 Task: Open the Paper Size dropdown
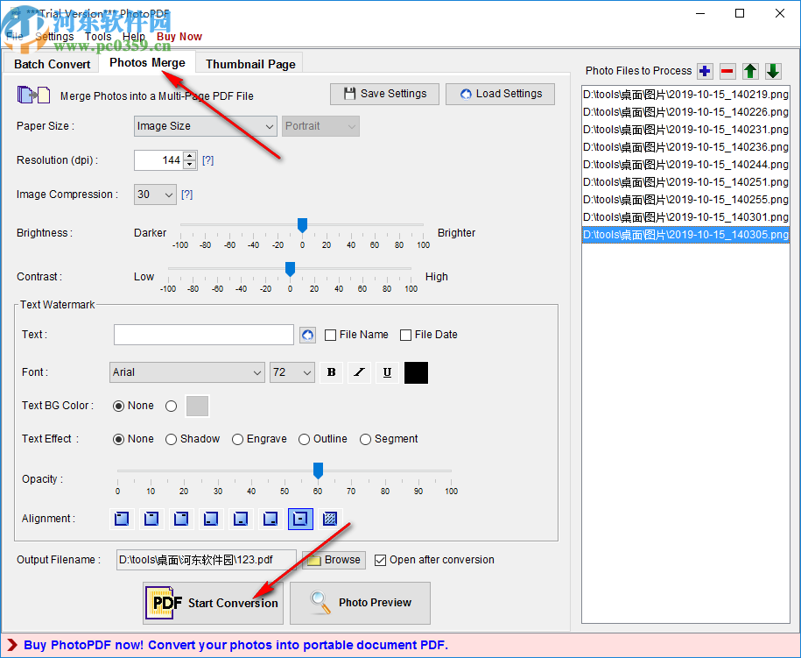[205, 126]
